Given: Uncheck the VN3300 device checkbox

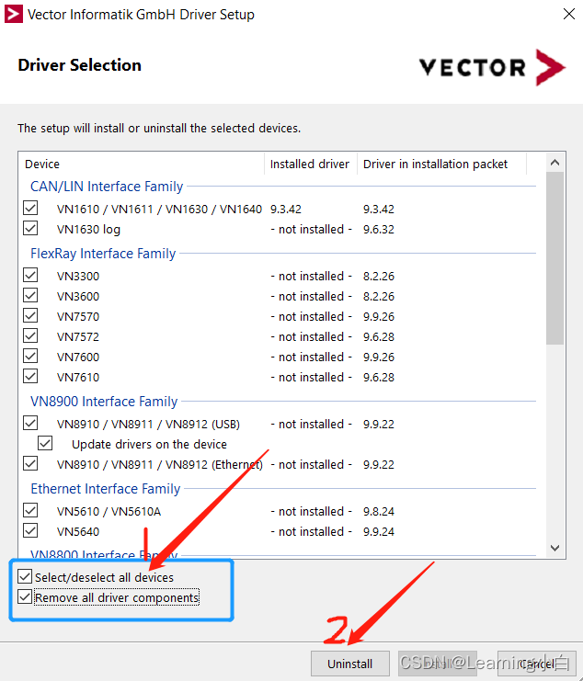Looking at the screenshot, I should coord(30,276).
